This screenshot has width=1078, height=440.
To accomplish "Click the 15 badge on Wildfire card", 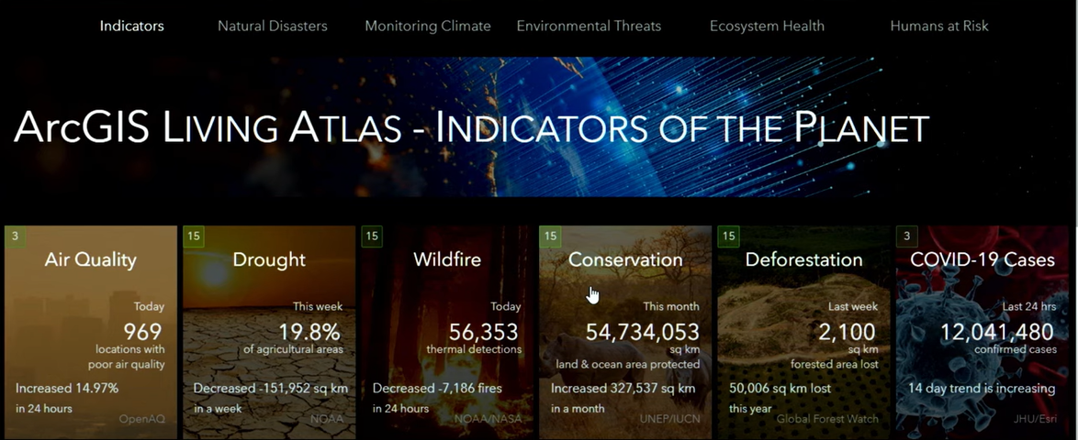I will pyautogui.click(x=372, y=236).
